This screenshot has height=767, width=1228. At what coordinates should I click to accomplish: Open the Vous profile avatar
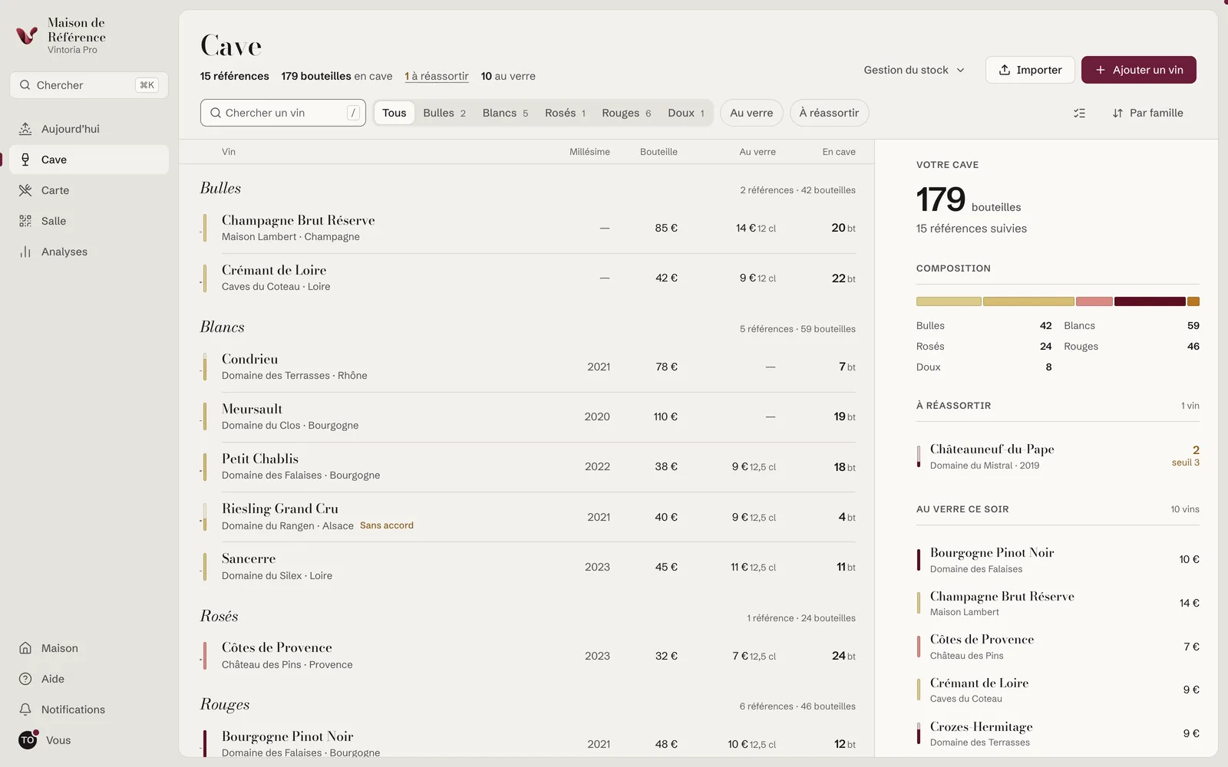click(28, 740)
